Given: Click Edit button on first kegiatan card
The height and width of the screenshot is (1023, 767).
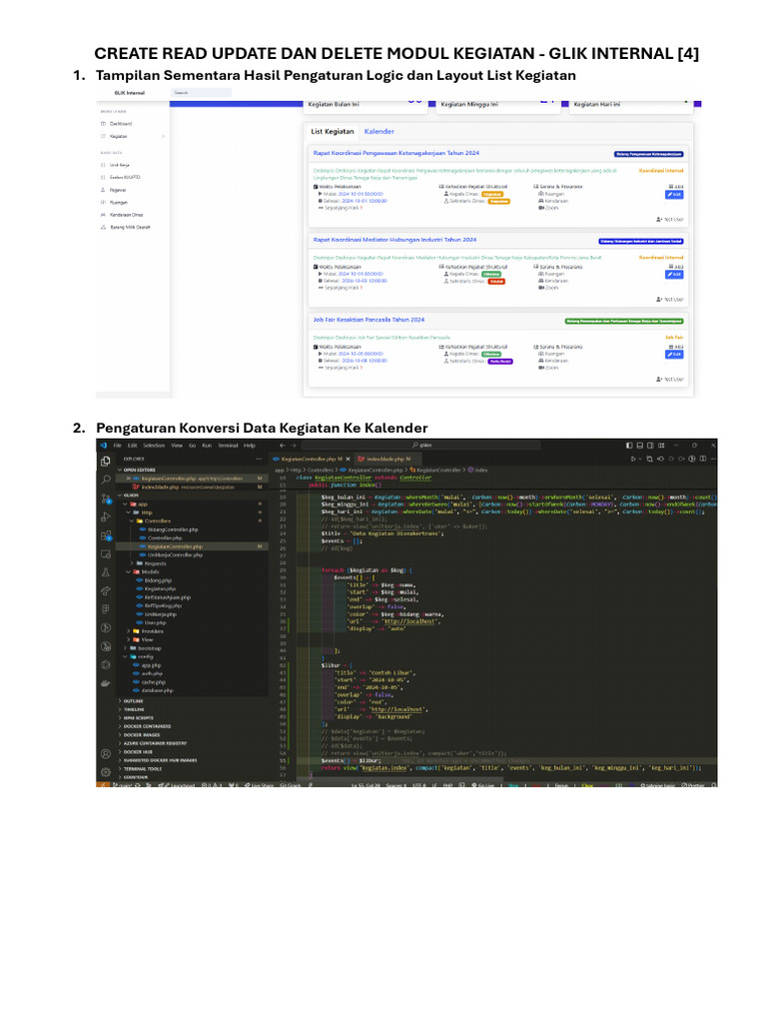Looking at the screenshot, I should click(x=674, y=194).
